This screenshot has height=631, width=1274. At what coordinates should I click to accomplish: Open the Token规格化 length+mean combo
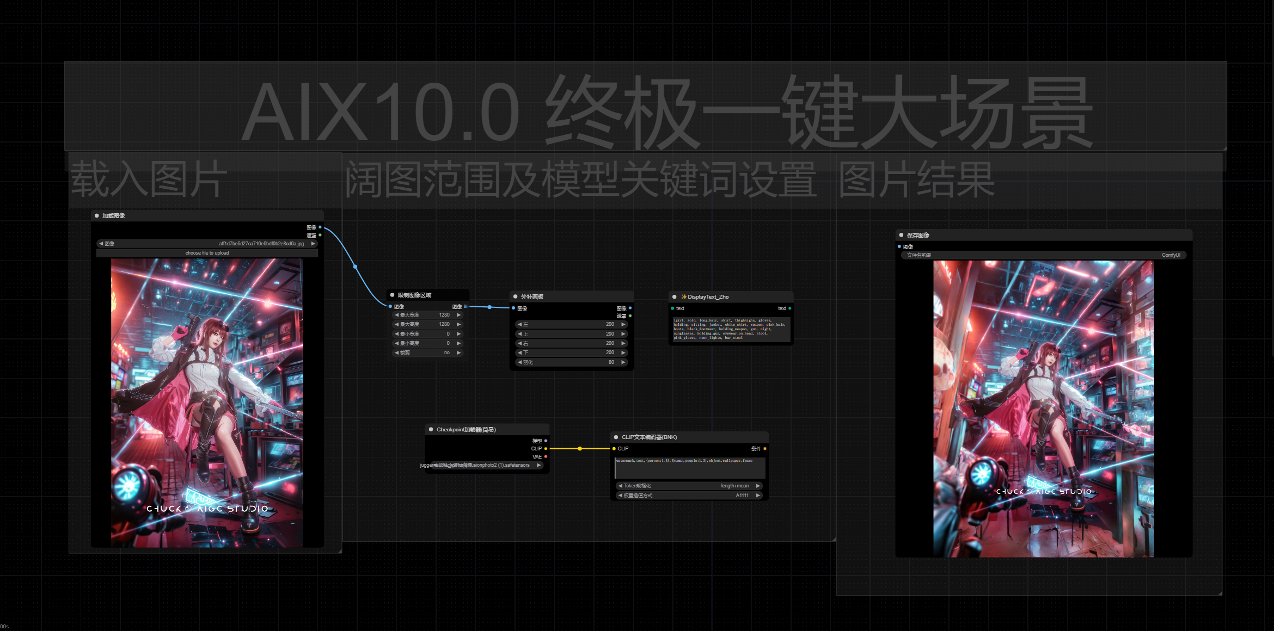click(689, 486)
